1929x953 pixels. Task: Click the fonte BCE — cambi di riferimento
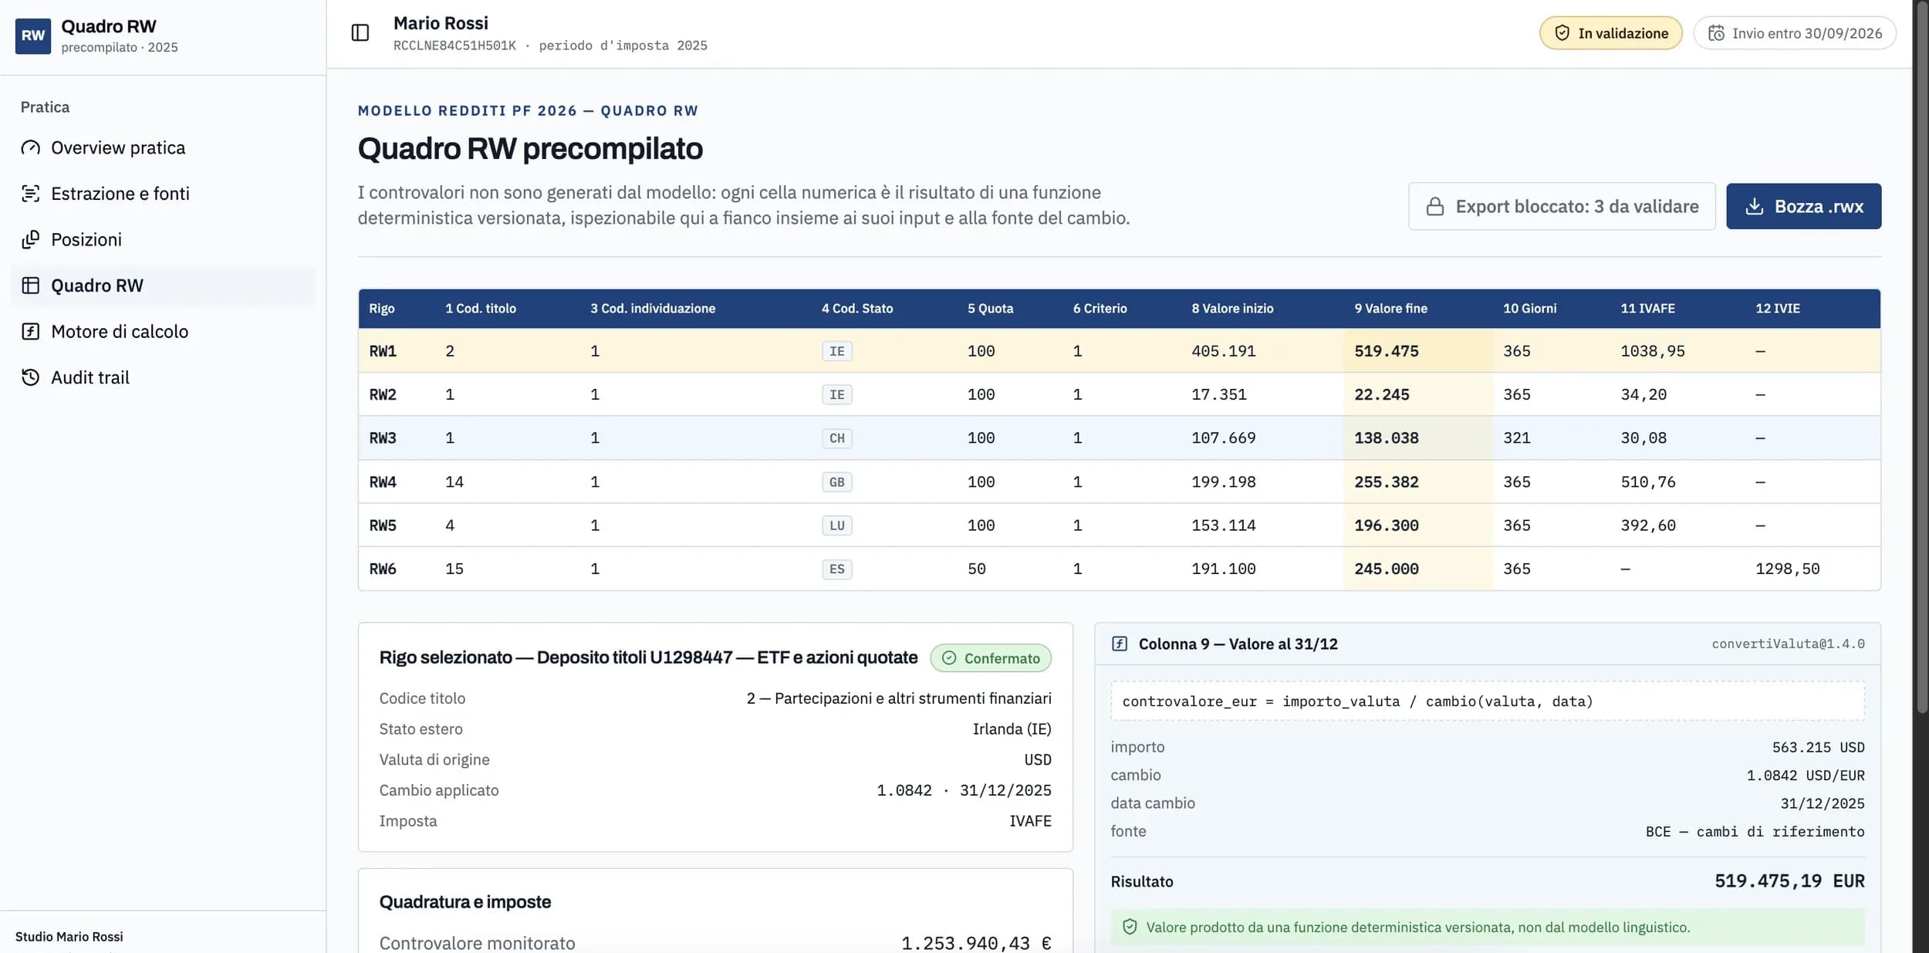click(x=1755, y=832)
